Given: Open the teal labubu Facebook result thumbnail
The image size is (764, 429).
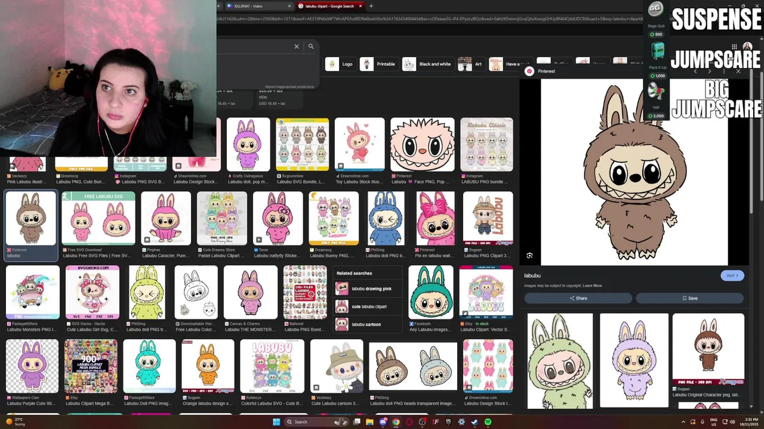Looking at the screenshot, I should [430, 293].
